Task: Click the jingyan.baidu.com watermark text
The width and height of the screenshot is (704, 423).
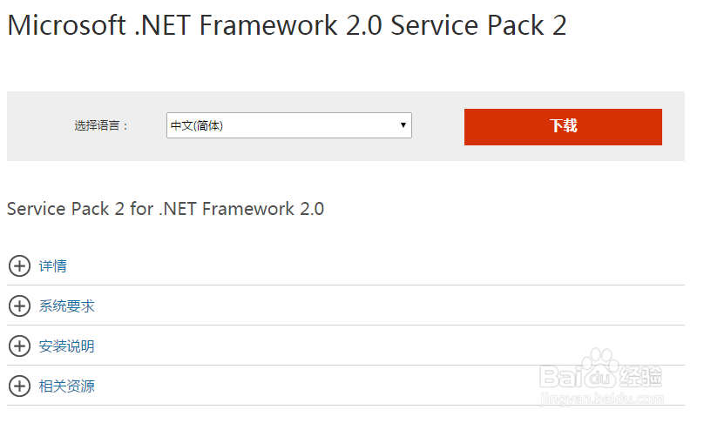Action: 601,399
